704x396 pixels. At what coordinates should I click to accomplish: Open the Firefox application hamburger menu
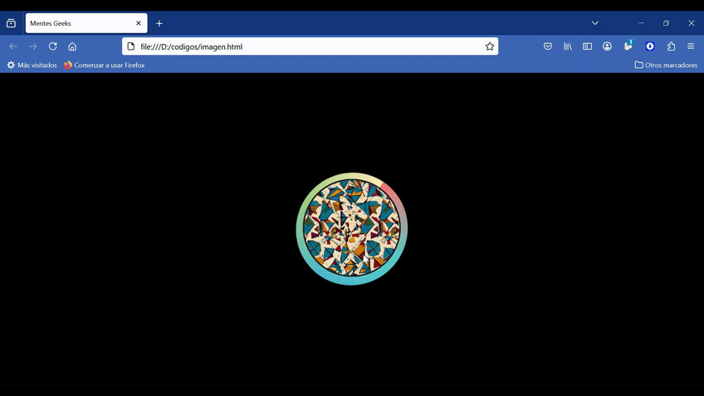click(691, 46)
